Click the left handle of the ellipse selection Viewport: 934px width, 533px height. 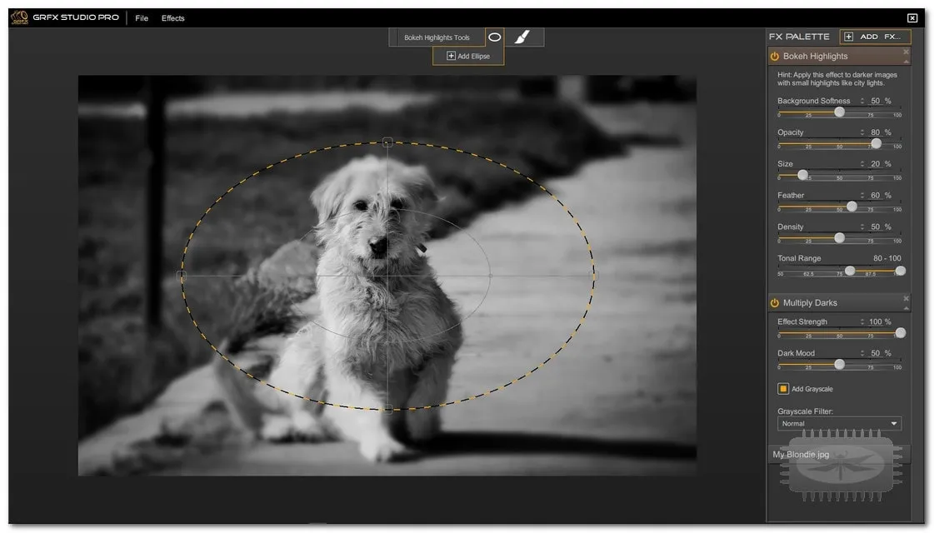[x=182, y=276]
